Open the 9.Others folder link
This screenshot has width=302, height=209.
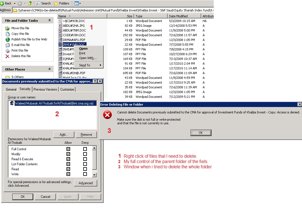tap(17, 77)
